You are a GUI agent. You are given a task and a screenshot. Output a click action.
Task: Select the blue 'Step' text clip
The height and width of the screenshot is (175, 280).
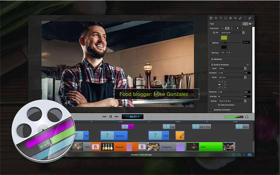(x=159, y=135)
